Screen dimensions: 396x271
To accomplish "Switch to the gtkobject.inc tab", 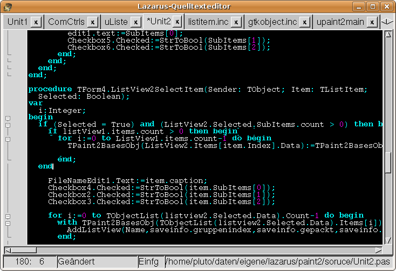I will [272, 22].
